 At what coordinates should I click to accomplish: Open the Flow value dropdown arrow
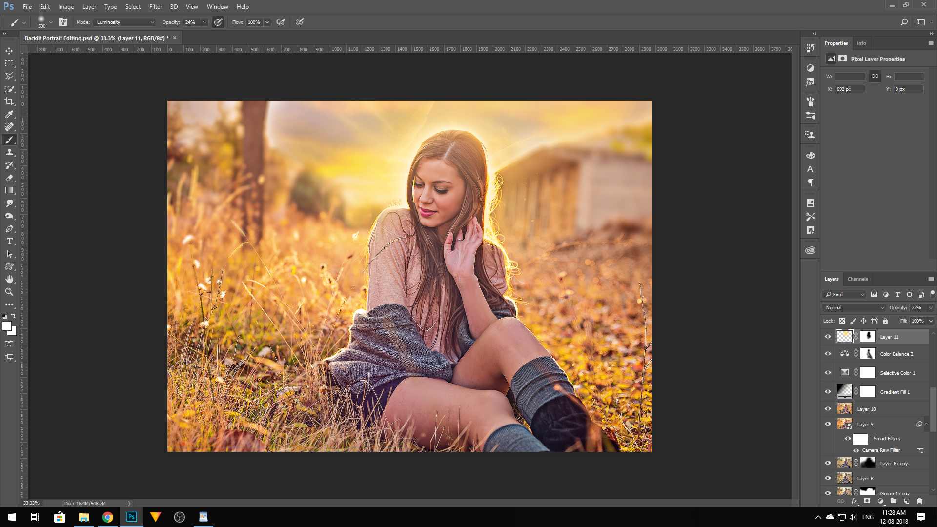267,22
